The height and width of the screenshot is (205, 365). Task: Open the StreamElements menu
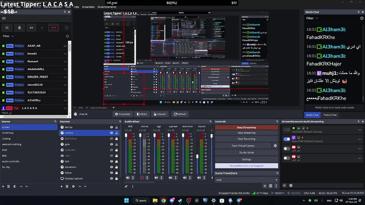(x=107, y=7)
